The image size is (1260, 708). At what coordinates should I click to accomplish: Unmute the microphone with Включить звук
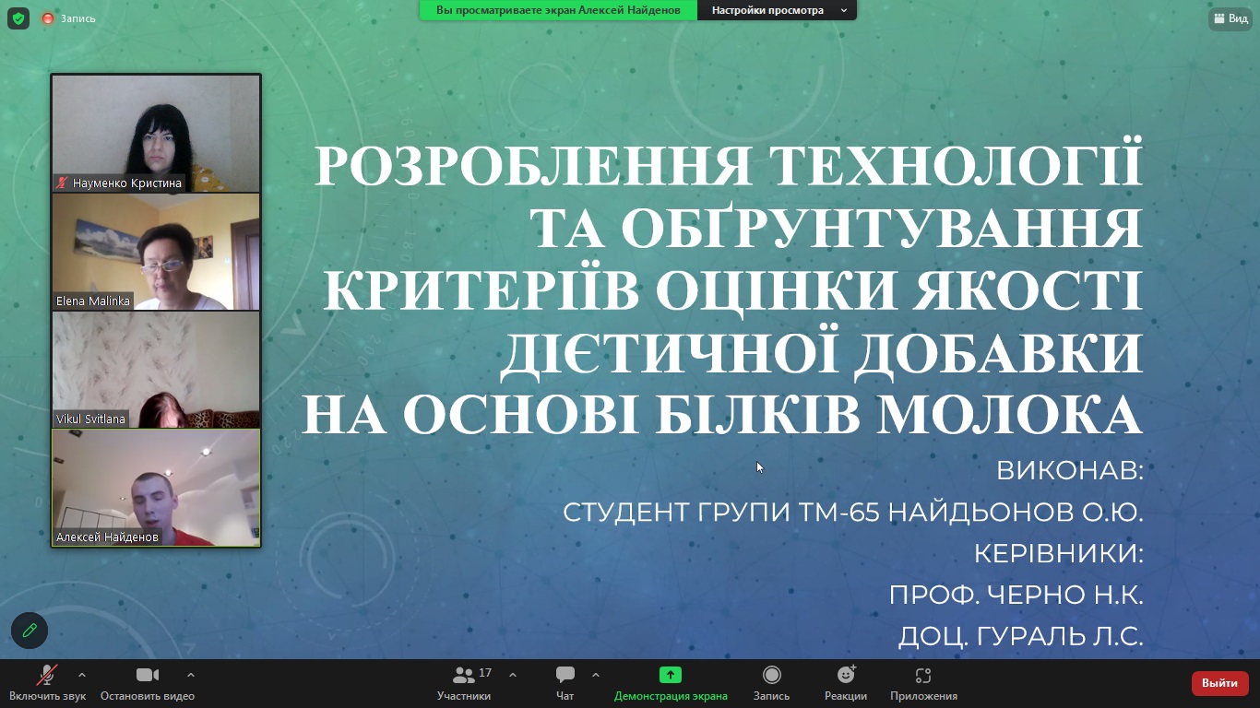pos(47,684)
